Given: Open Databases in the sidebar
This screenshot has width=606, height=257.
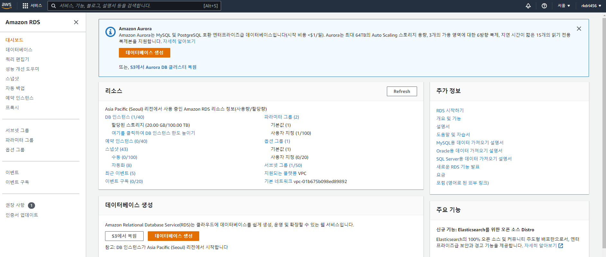Looking at the screenshot, I should [x=19, y=50].
